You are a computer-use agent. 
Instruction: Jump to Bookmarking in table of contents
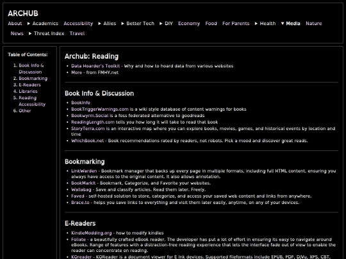pyautogui.click(x=33, y=79)
